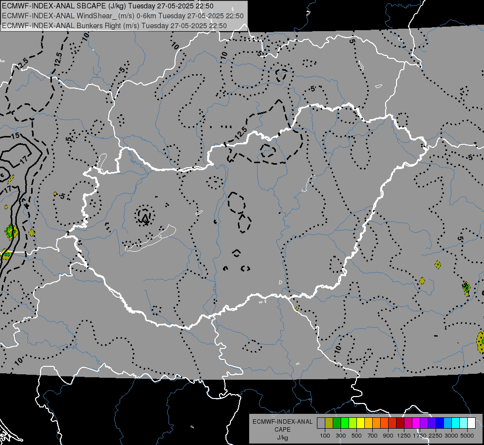Viewport: 484px width, 445px height.
Task: Click the CAPE label in legend
Action: tap(282, 429)
